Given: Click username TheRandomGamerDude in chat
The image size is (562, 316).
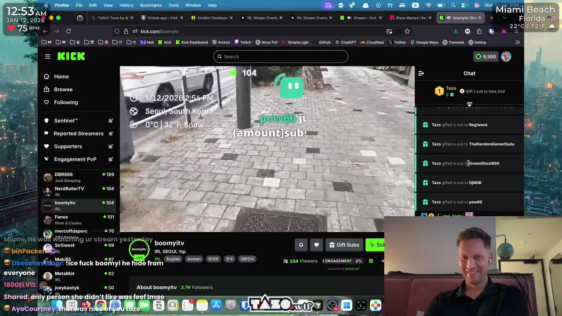Looking at the screenshot, I should (491, 144).
